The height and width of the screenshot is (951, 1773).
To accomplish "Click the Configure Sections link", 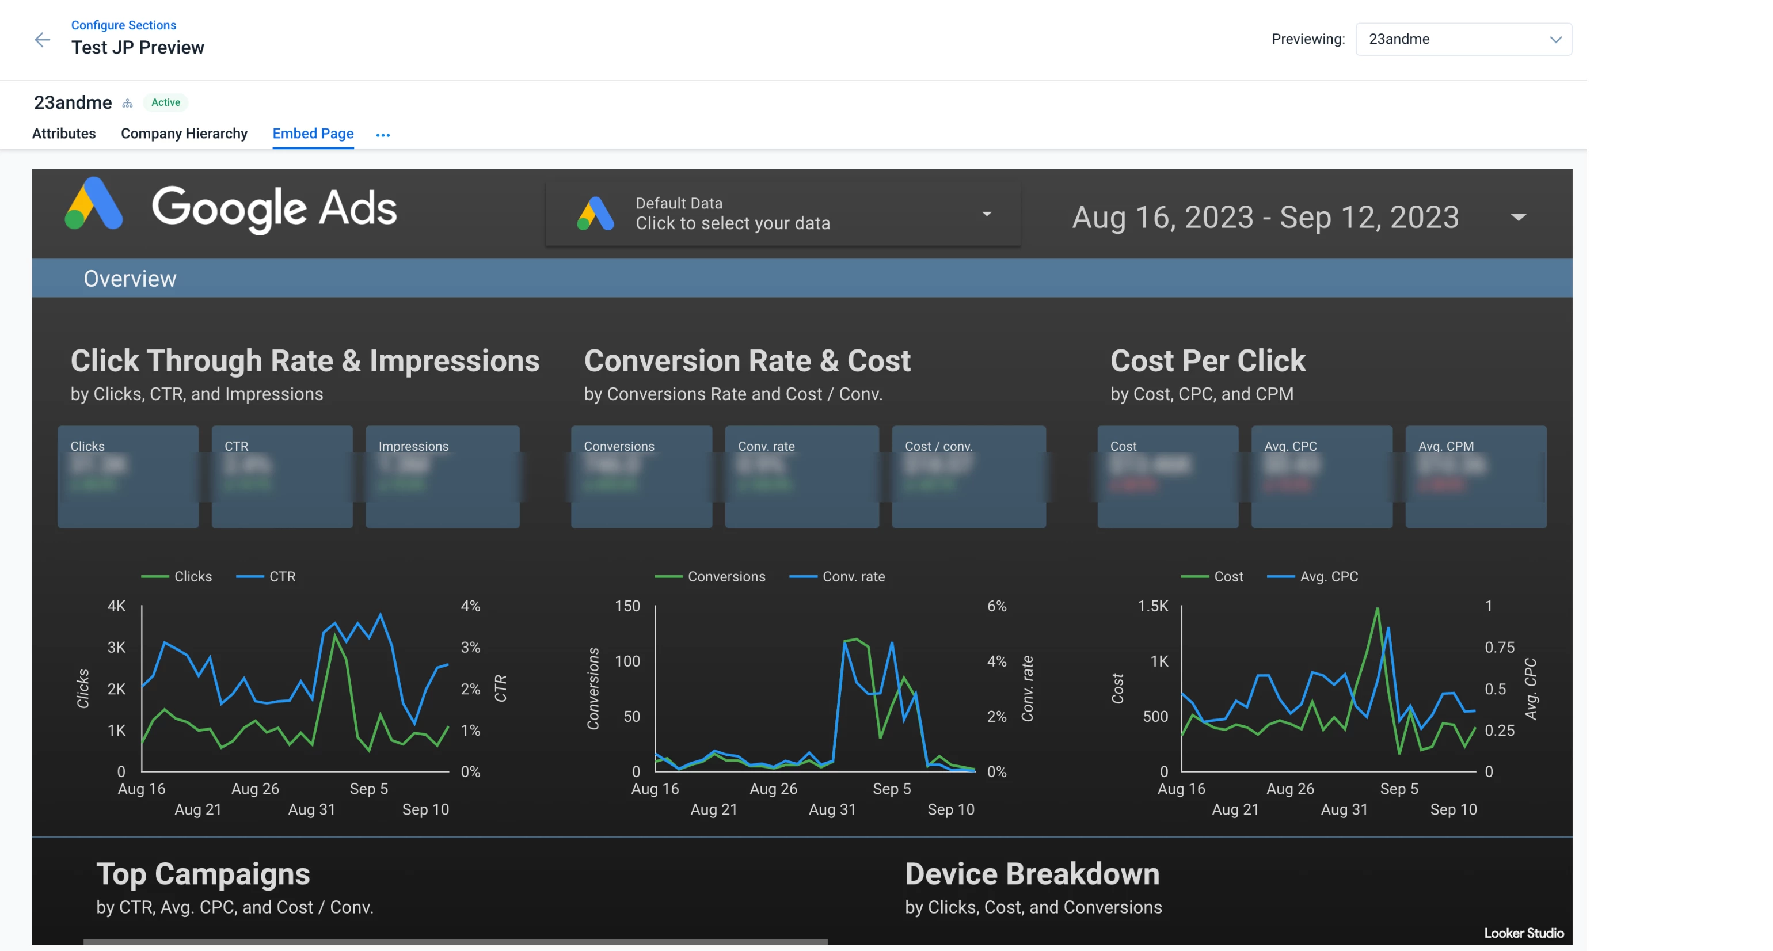I will pyautogui.click(x=123, y=25).
